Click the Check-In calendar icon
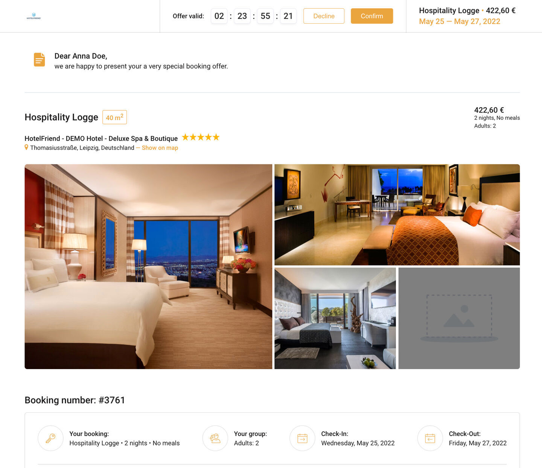Screen dimensions: 542x468 [302, 438]
